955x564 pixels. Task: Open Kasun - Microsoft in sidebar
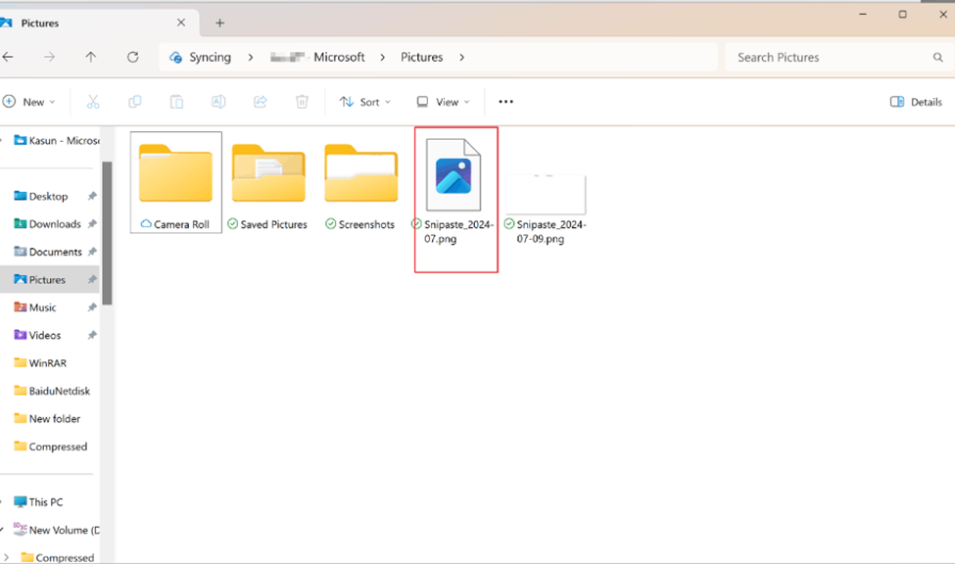pos(56,141)
